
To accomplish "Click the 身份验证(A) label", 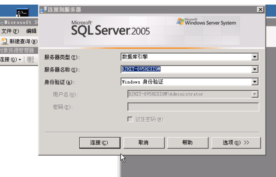I will coord(60,82).
